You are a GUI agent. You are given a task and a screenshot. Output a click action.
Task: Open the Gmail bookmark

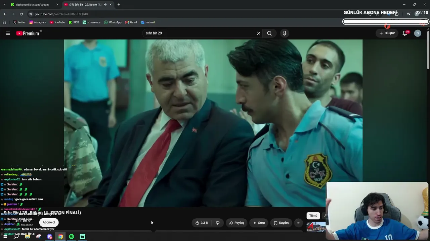click(131, 22)
